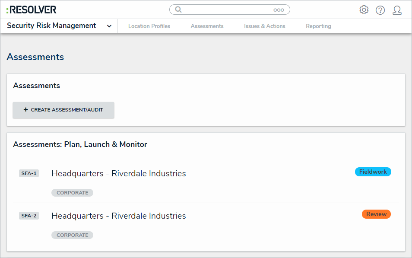Click the SFA-1 identifier tag
This screenshot has width=412, height=258.
(29, 173)
